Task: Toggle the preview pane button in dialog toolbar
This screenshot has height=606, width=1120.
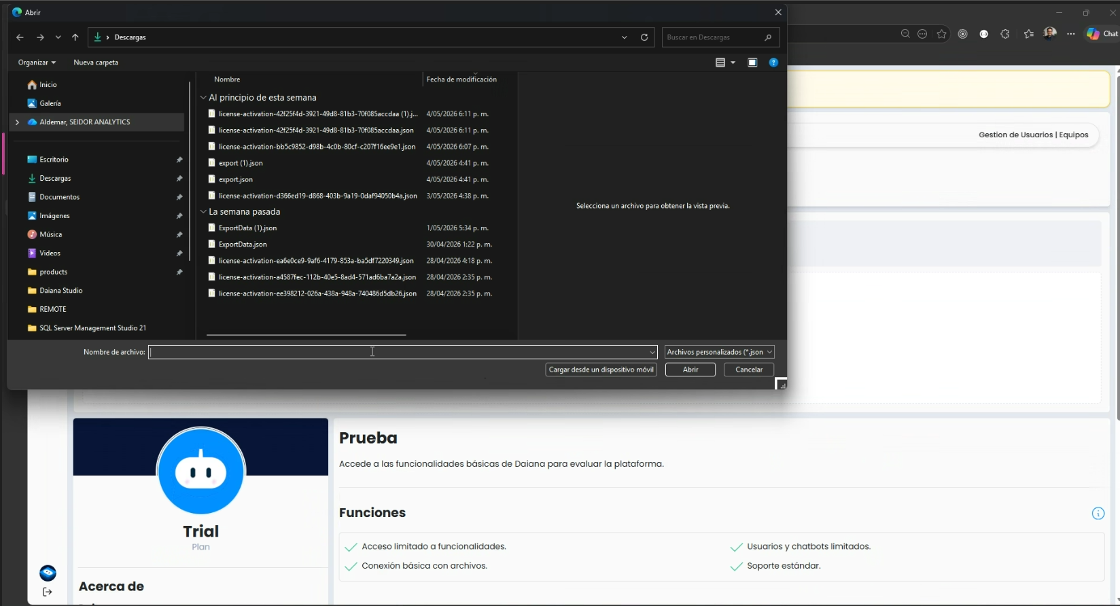Action: [x=752, y=63]
